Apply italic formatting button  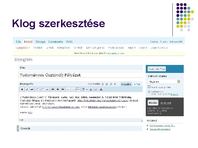[x=27, y=89]
